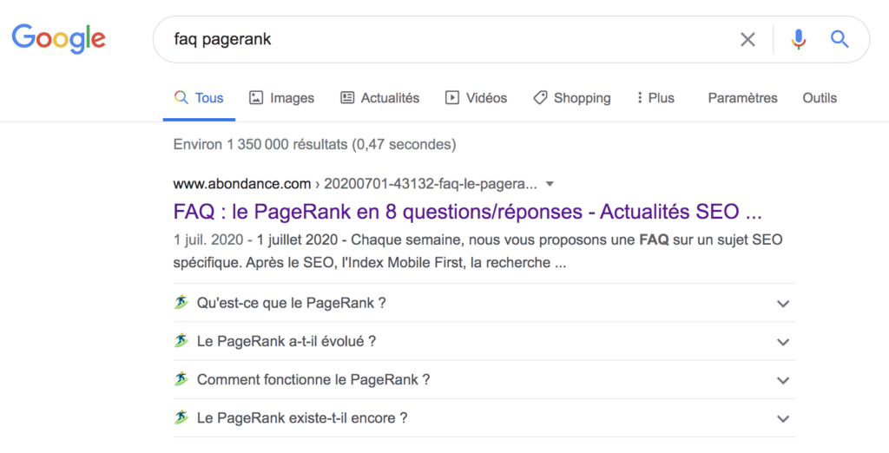Click the three-dot icon beside Plus
889x453 pixels.
(640, 97)
